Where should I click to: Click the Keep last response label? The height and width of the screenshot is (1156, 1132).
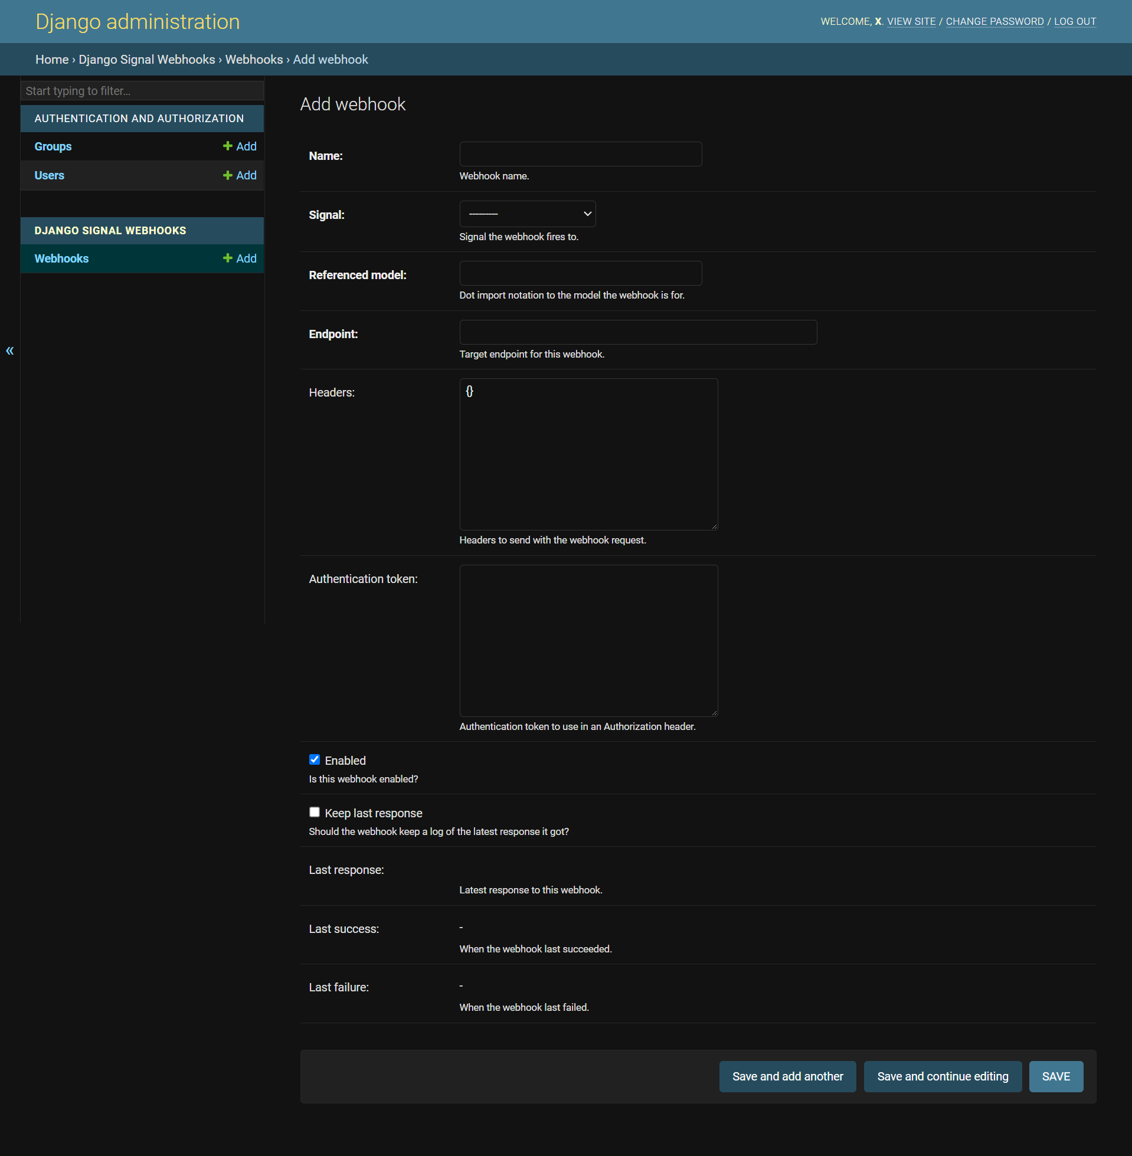(x=374, y=813)
